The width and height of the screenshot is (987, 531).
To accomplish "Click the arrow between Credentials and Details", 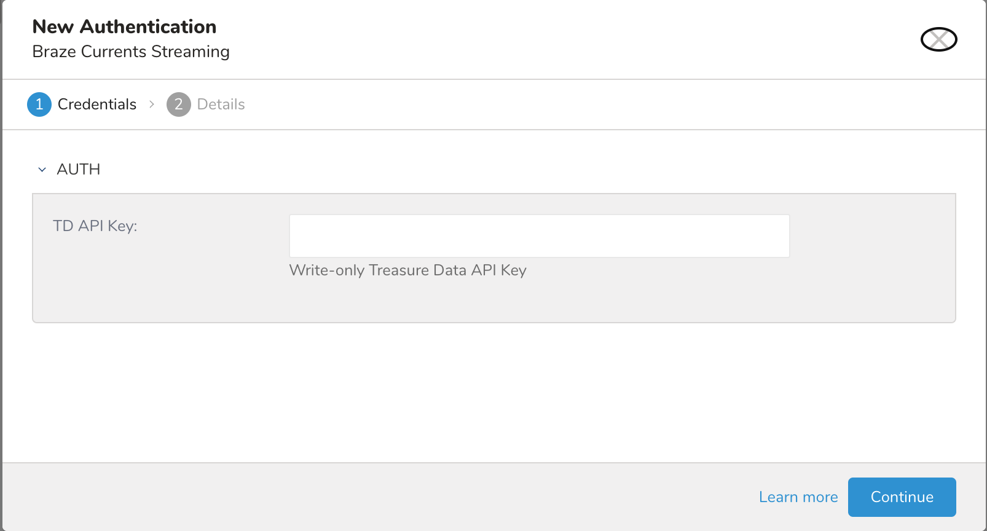I will point(152,104).
